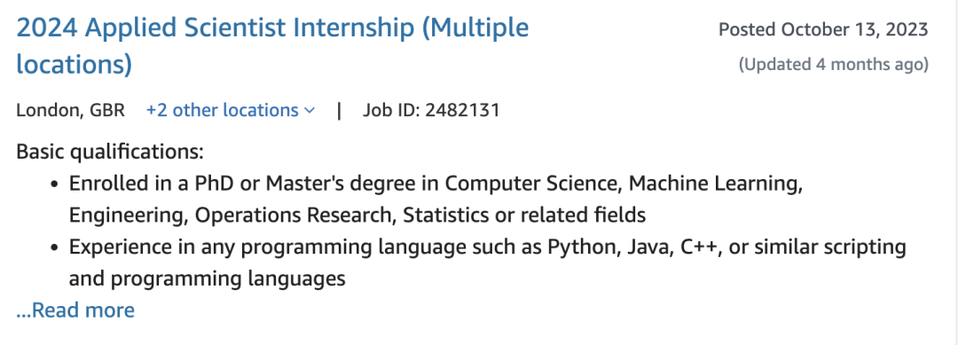Click the bullet dot before Experience in any programming
Screen dimensions: 958x345
[x=55, y=248]
